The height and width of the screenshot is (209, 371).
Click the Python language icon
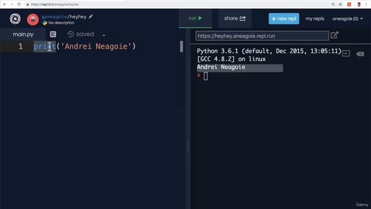click(45, 23)
